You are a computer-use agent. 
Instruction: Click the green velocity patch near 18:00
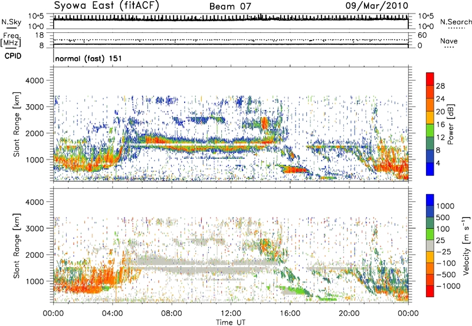point(327,299)
